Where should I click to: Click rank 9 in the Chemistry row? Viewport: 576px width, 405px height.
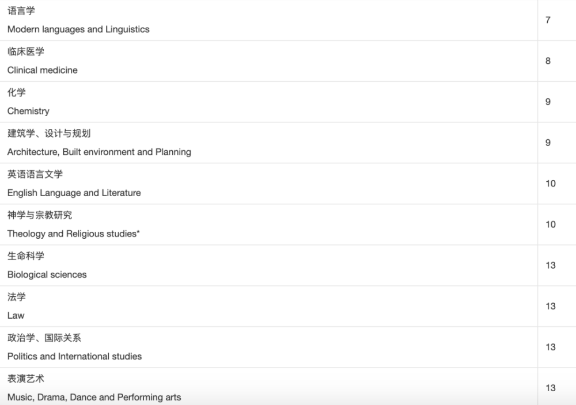[548, 102]
